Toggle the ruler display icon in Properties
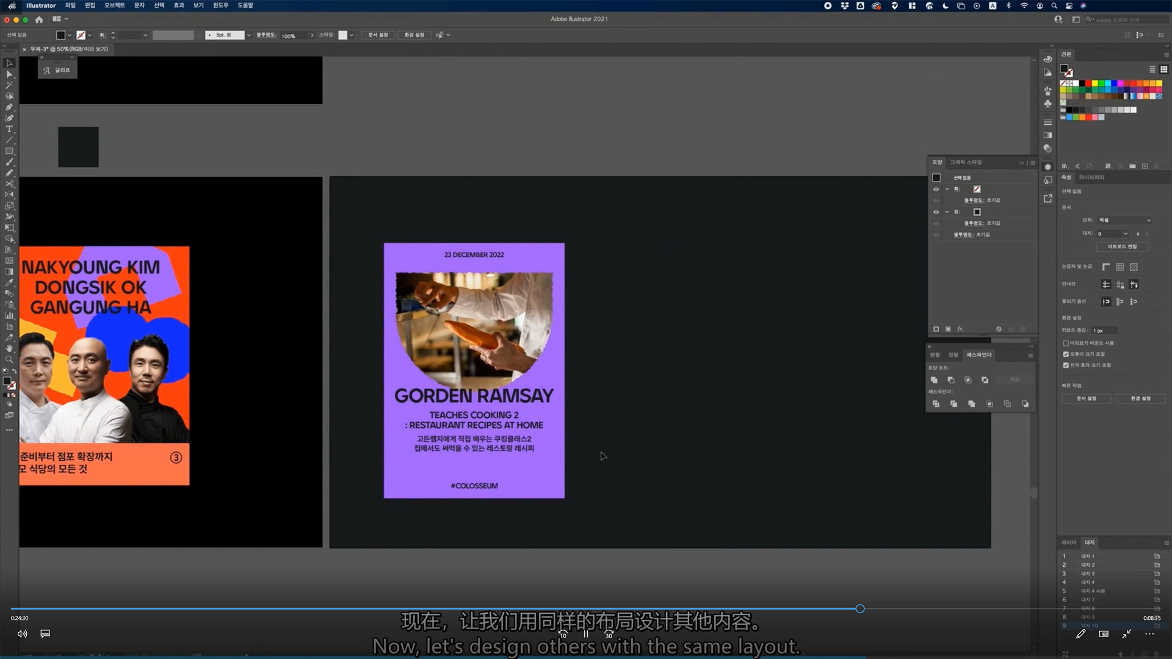 1106,267
